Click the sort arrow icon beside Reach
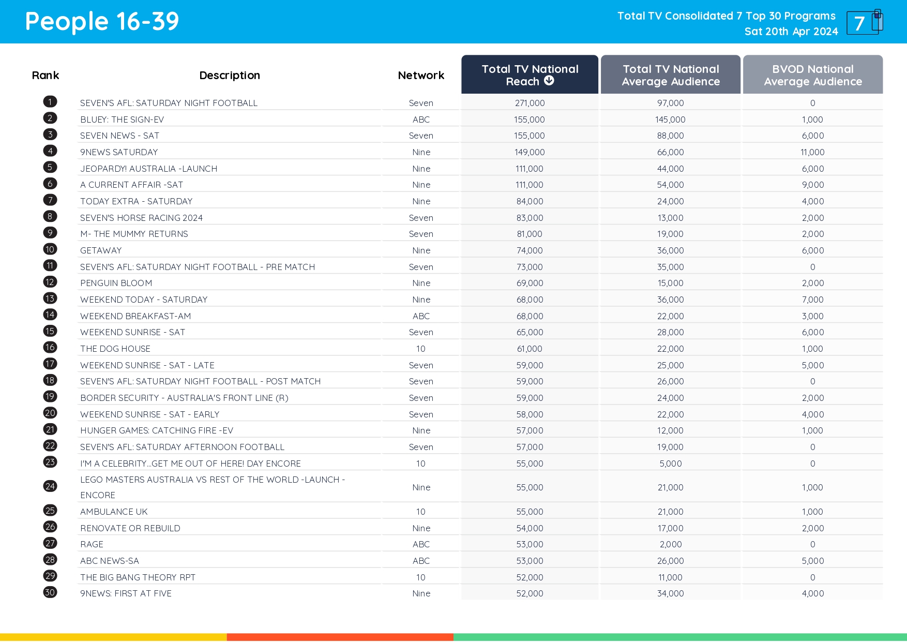Viewport: 907px width, 642px height. pos(549,81)
